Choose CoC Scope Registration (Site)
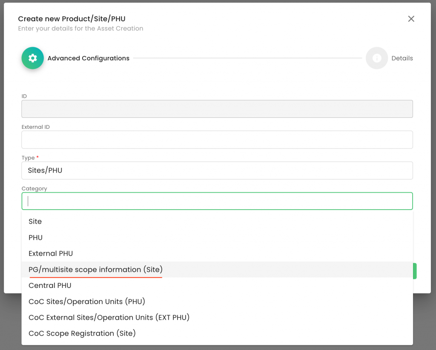 click(x=82, y=333)
